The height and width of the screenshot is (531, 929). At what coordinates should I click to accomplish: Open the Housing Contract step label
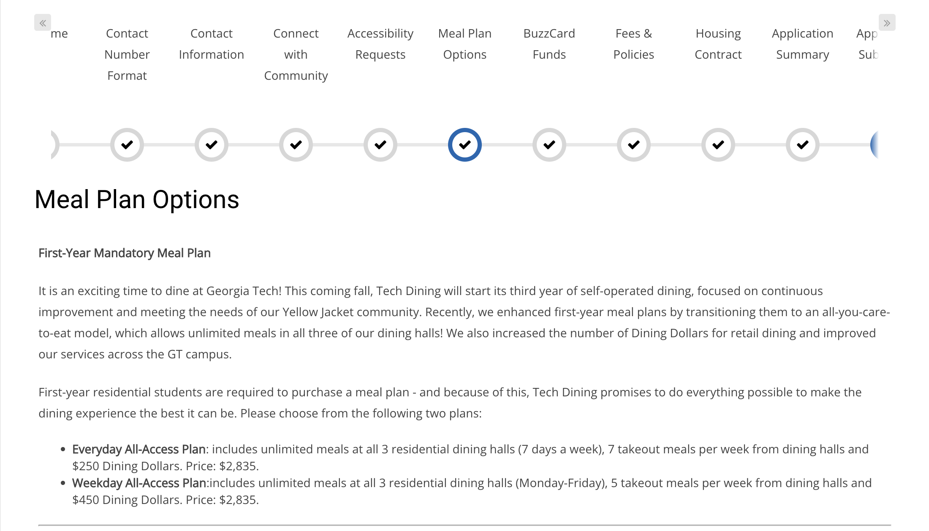718,44
